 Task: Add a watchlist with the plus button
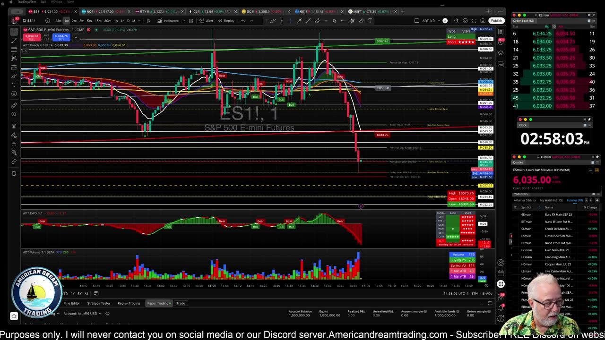[x=597, y=200]
